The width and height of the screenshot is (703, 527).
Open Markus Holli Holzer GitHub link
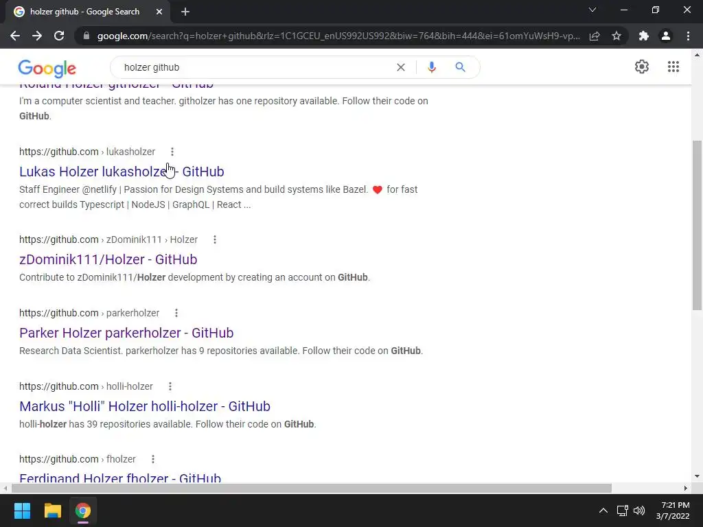tap(145, 406)
